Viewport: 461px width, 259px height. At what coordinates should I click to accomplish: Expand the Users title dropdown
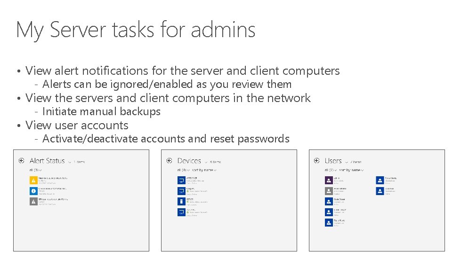(347, 162)
